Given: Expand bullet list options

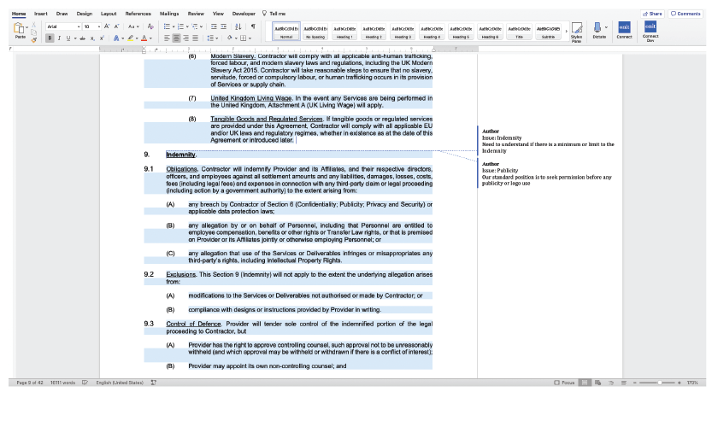Looking at the screenshot, I should pos(174,26).
